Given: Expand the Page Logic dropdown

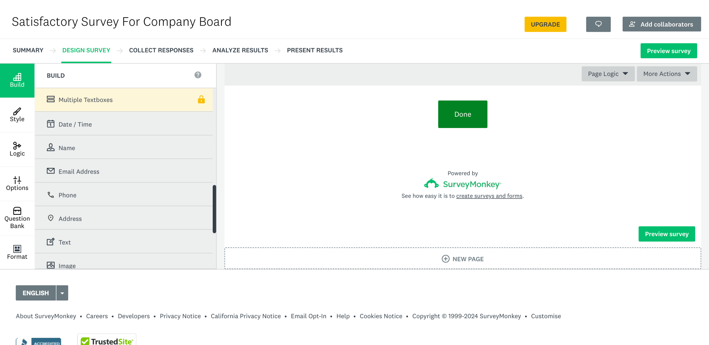Looking at the screenshot, I should click(608, 74).
